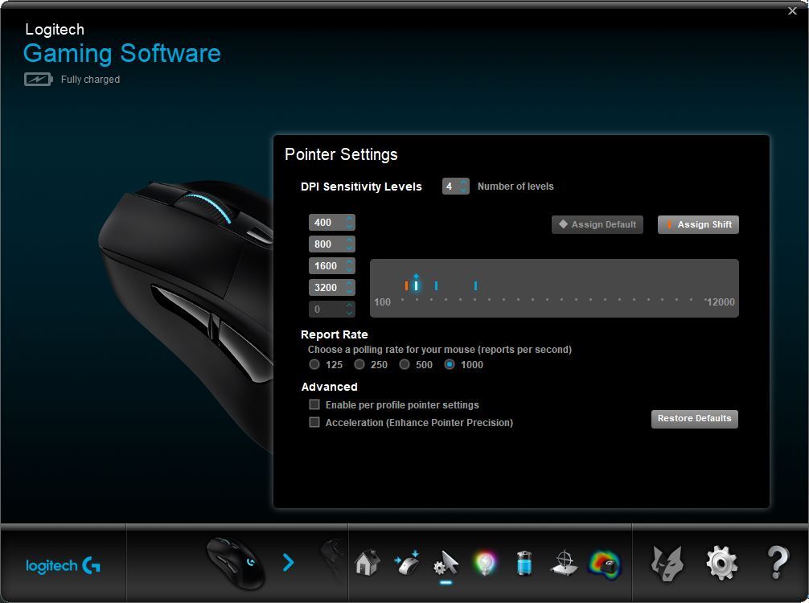Increase Number of levels with stepper arrow

pos(463,183)
